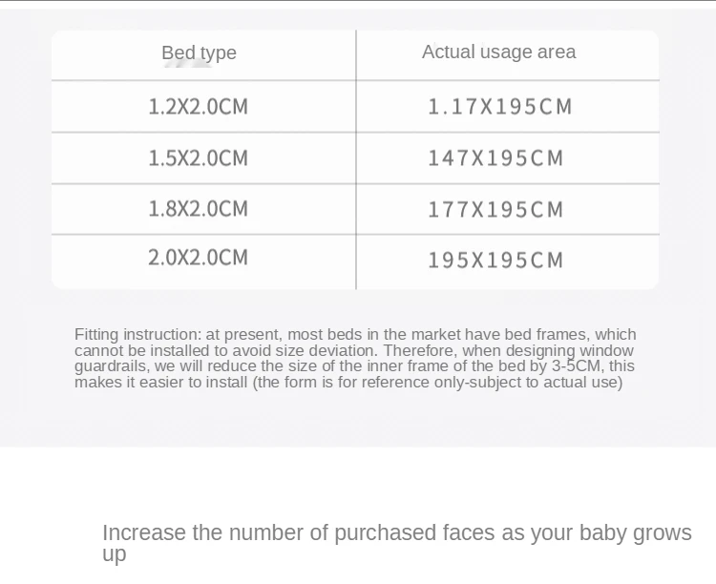Click the 147X195CM usage area cell
Image resolution: width=716 pixels, height=584 pixels.
point(495,158)
